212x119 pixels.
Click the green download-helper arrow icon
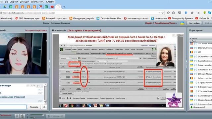pos(205,13)
